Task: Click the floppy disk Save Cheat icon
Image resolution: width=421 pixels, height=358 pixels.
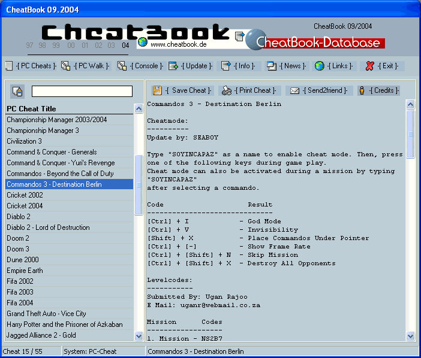Action: pos(157,90)
